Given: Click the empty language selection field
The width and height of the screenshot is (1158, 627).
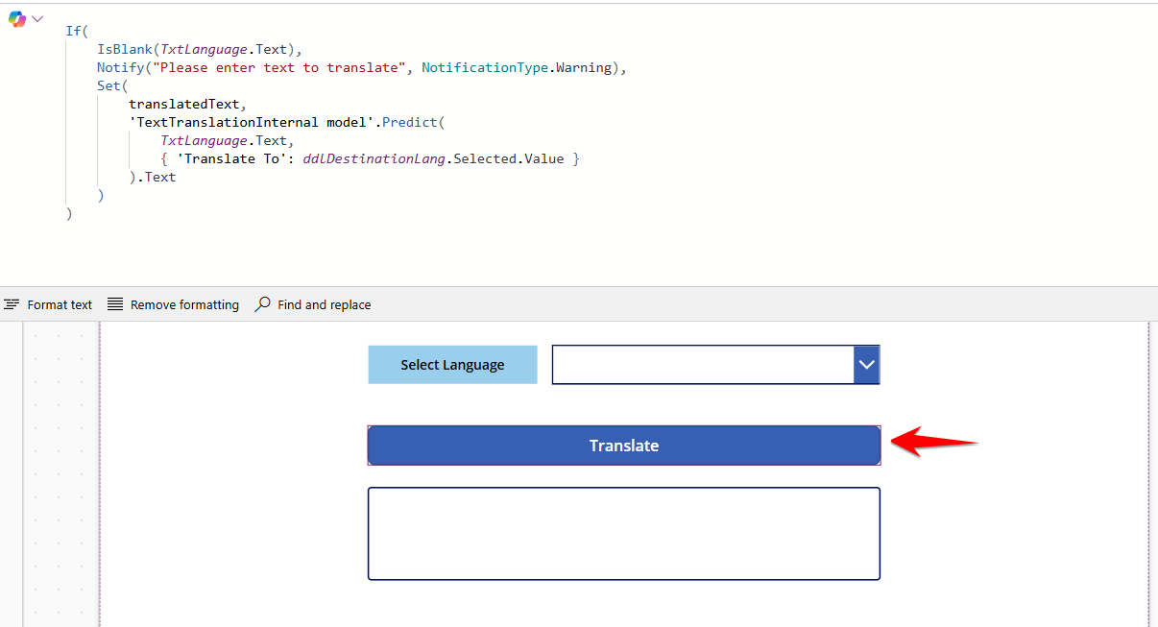Looking at the screenshot, I should point(702,365).
